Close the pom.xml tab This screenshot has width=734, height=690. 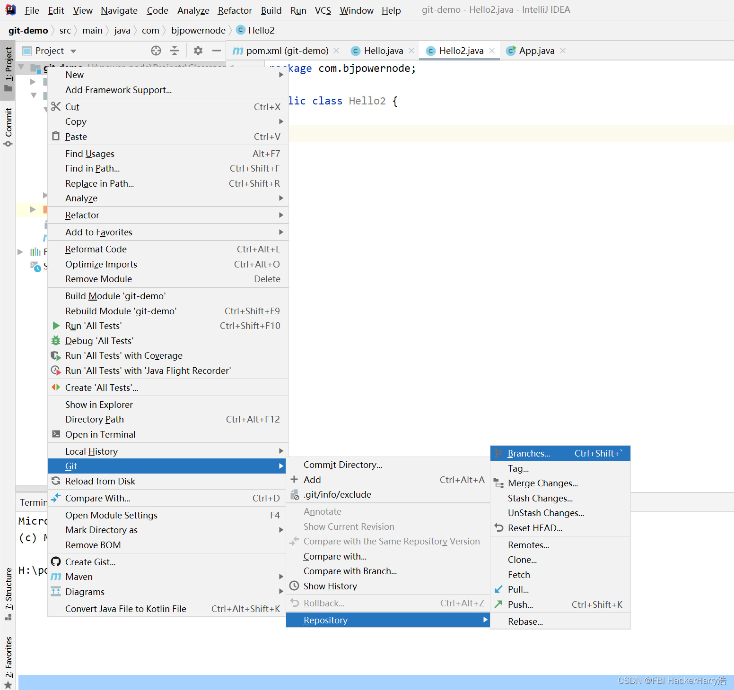[x=336, y=51]
